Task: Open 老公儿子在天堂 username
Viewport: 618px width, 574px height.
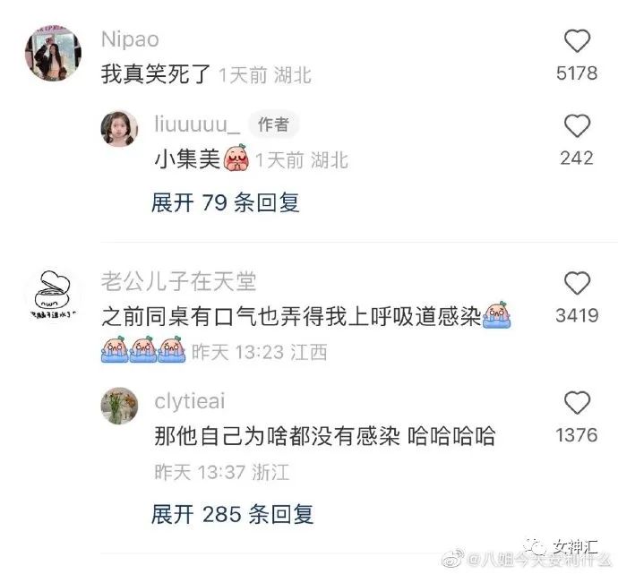Action: (x=178, y=281)
